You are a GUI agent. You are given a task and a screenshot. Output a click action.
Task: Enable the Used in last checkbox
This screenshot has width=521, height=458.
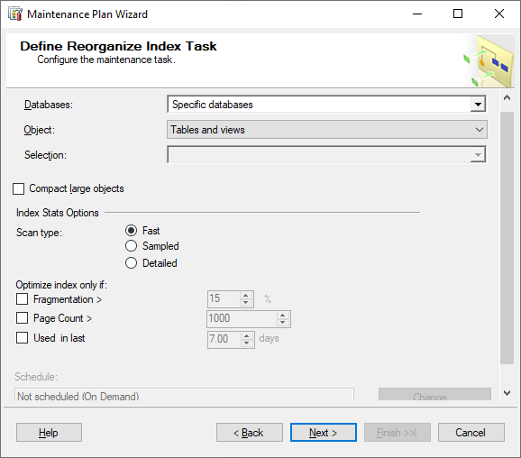tap(22, 338)
